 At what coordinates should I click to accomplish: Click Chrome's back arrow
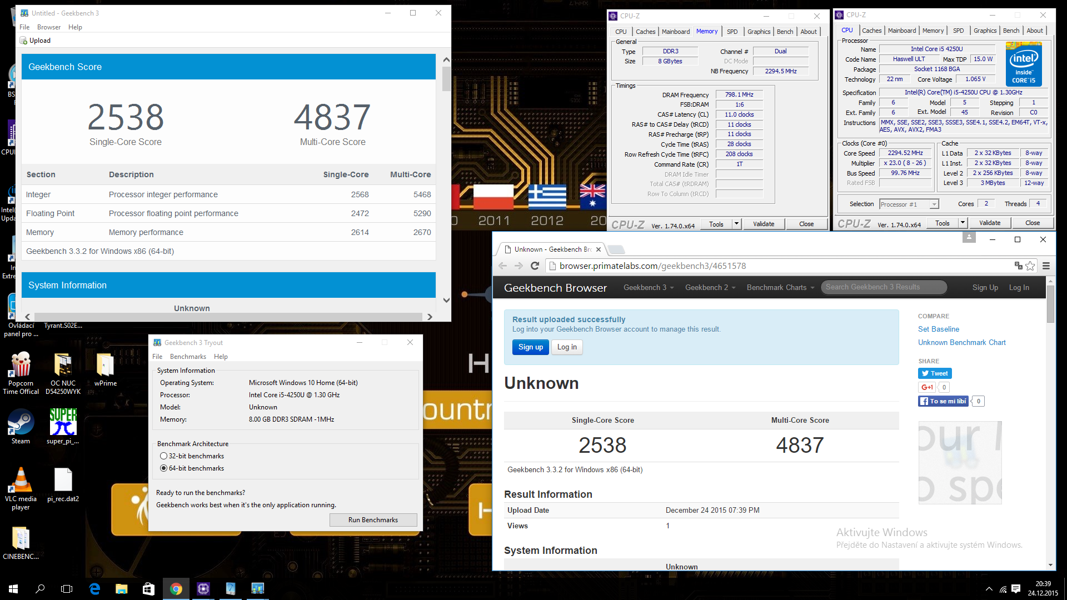502,266
